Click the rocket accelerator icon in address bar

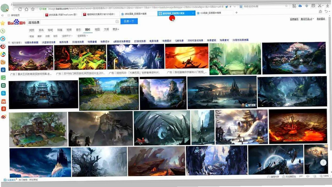click(227, 7)
